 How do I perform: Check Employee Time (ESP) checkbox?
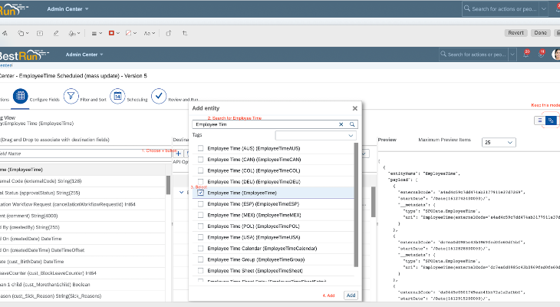click(x=200, y=203)
